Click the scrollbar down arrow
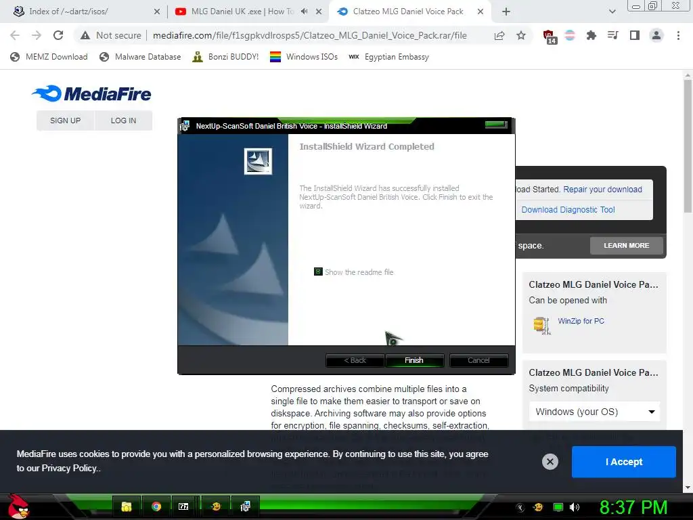This screenshot has width=693, height=520. [688, 487]
